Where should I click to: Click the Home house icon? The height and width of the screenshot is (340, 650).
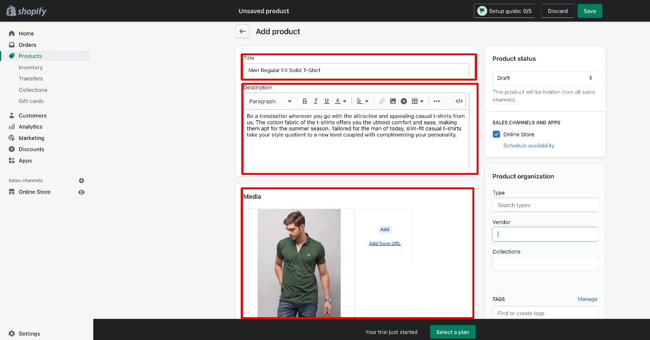[11, 34]
